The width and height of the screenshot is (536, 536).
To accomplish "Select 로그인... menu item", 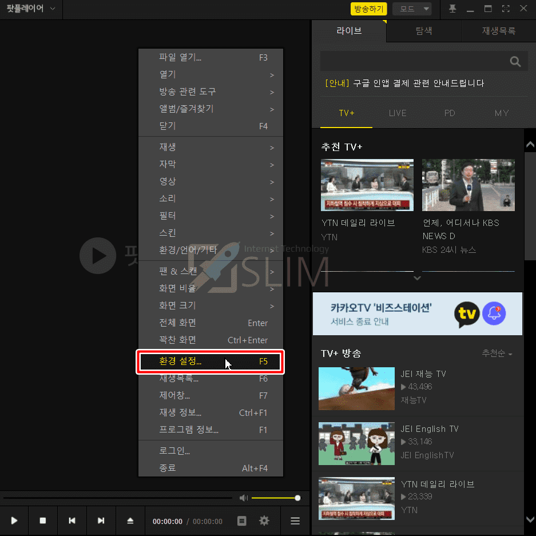I will click(x=211, y=451).
